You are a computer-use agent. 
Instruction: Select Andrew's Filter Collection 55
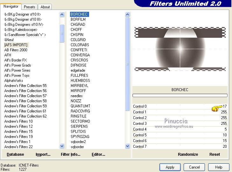(25, 86)
